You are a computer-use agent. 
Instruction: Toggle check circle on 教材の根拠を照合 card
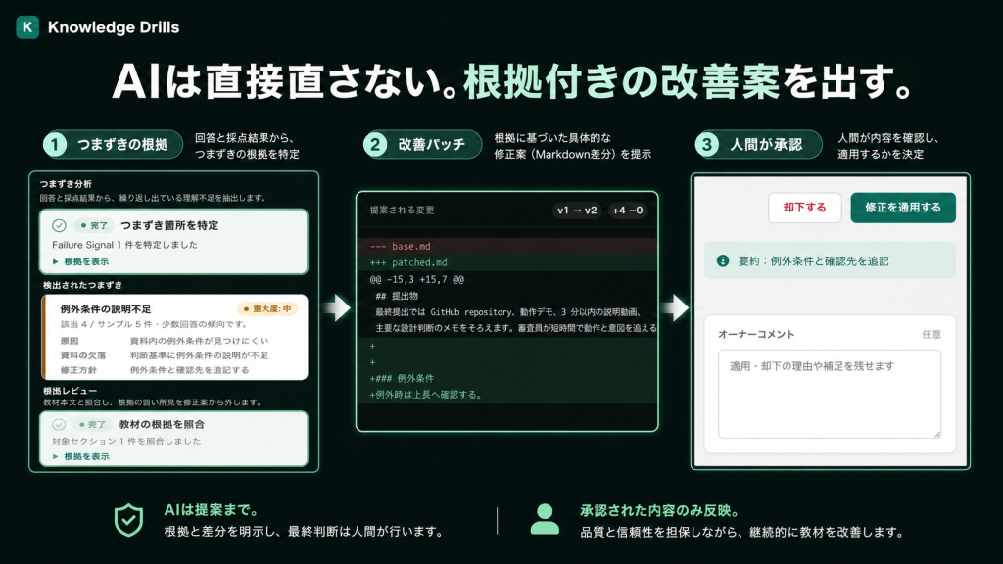click(59, 425)
